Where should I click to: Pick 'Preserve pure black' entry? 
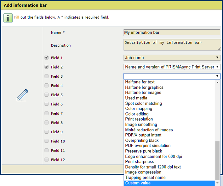(169, 151)
